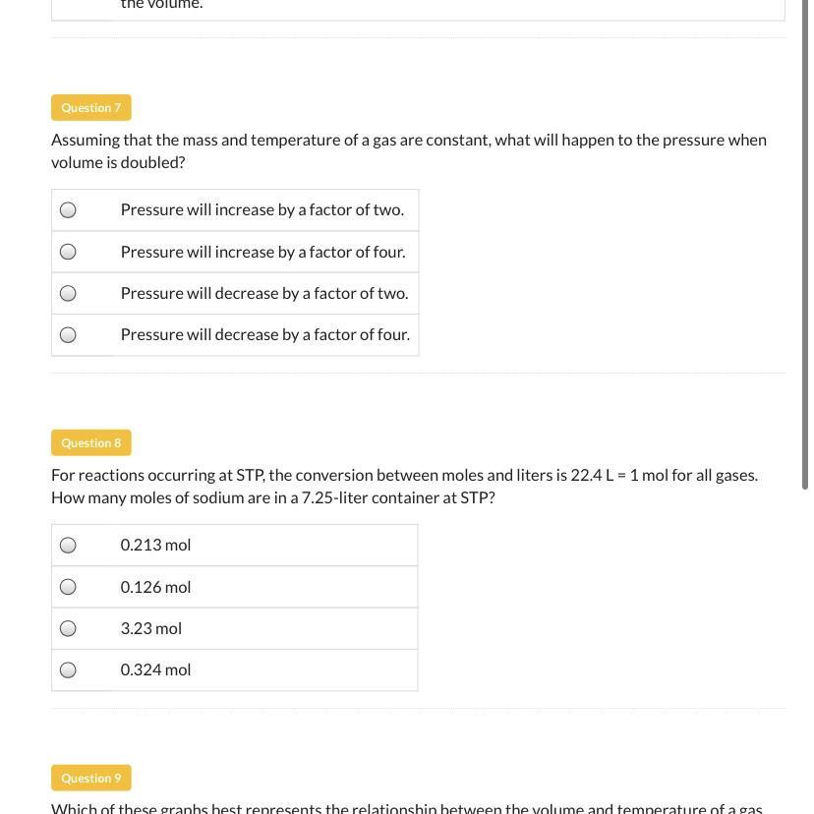Select the 0.213 mol radio button
814x814 pixels.
tap(68, 545)
